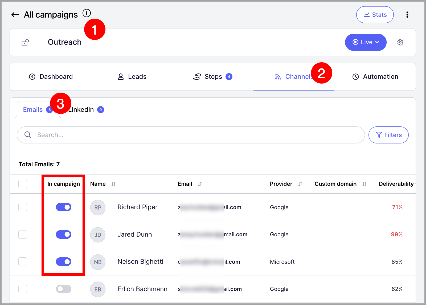Click Google provider in Erlich Bachmann's row
The image size is (426, 305).
click(x=279, y=289)
